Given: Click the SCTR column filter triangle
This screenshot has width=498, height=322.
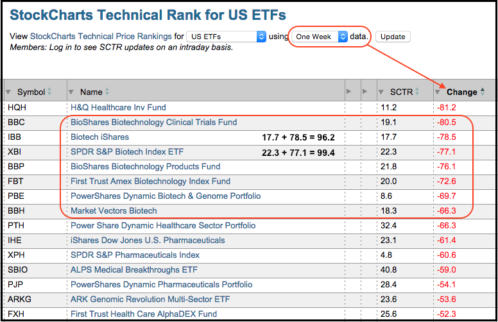Looking at the screenshot, I should tap(381, 92).
